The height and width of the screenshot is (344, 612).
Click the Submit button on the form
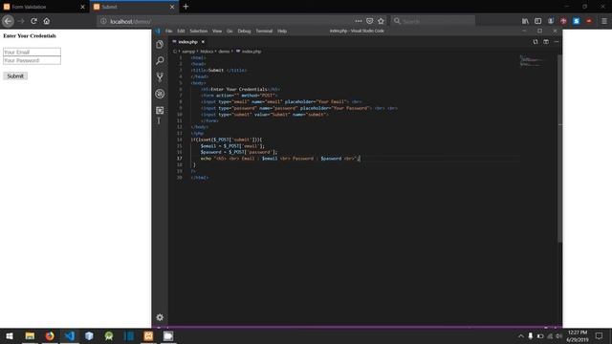coord(15,76)
